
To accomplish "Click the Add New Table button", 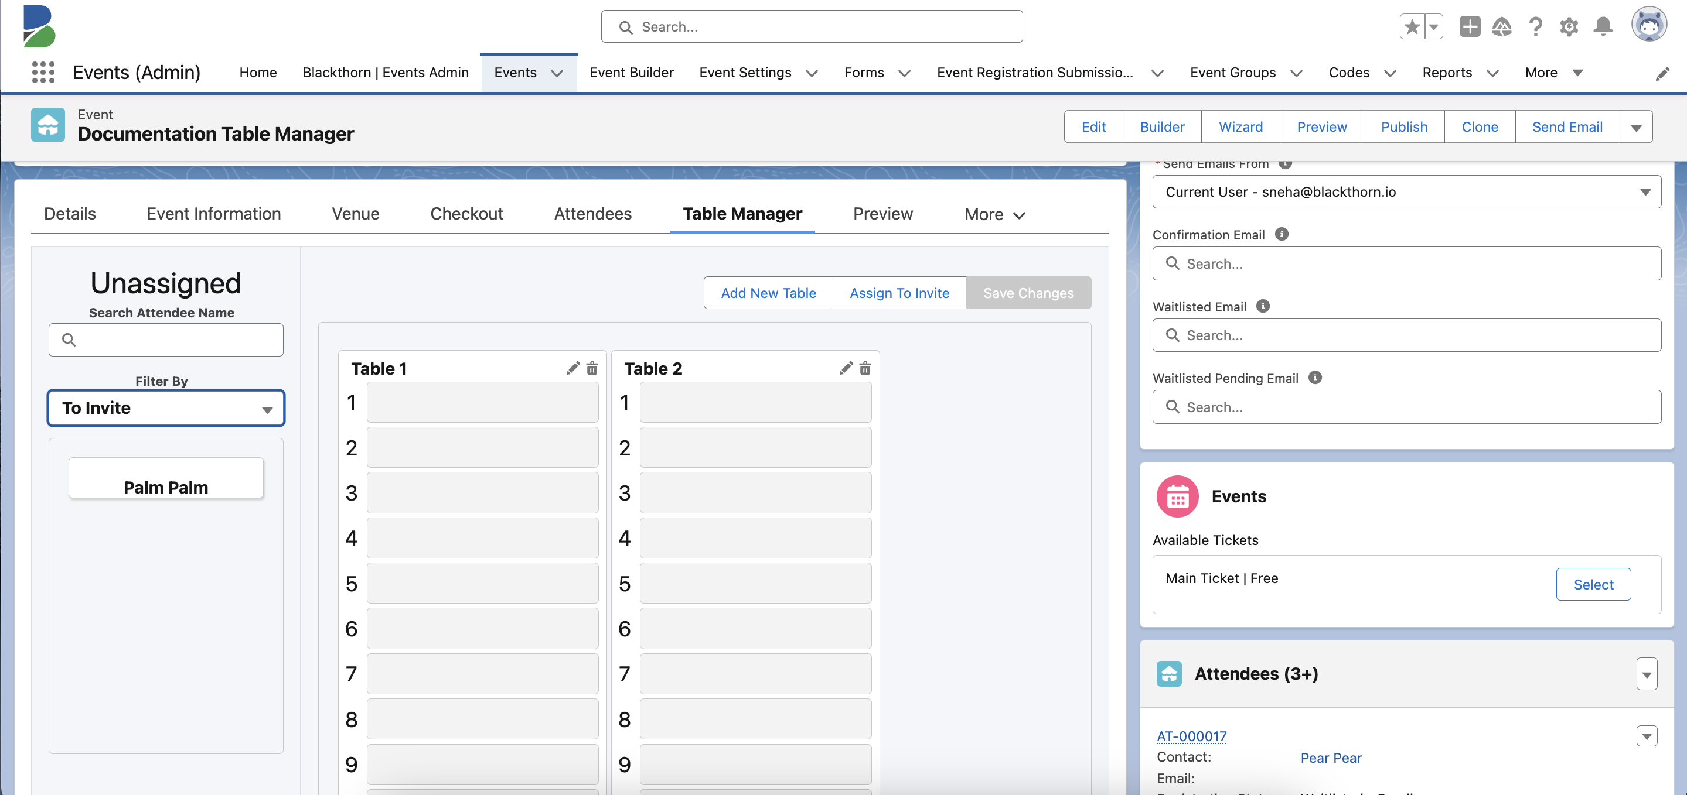I will click(768, 292).
